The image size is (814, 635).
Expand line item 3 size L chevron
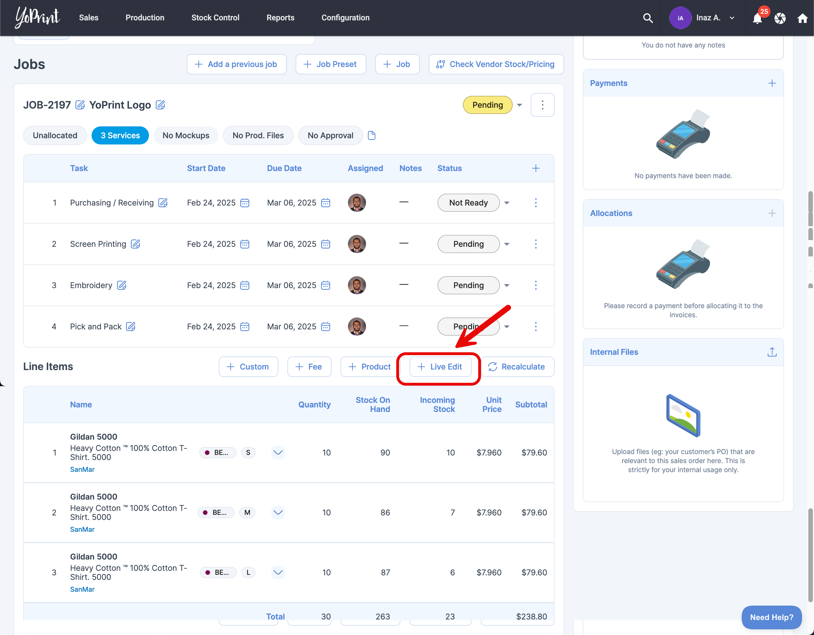point(278,572)
